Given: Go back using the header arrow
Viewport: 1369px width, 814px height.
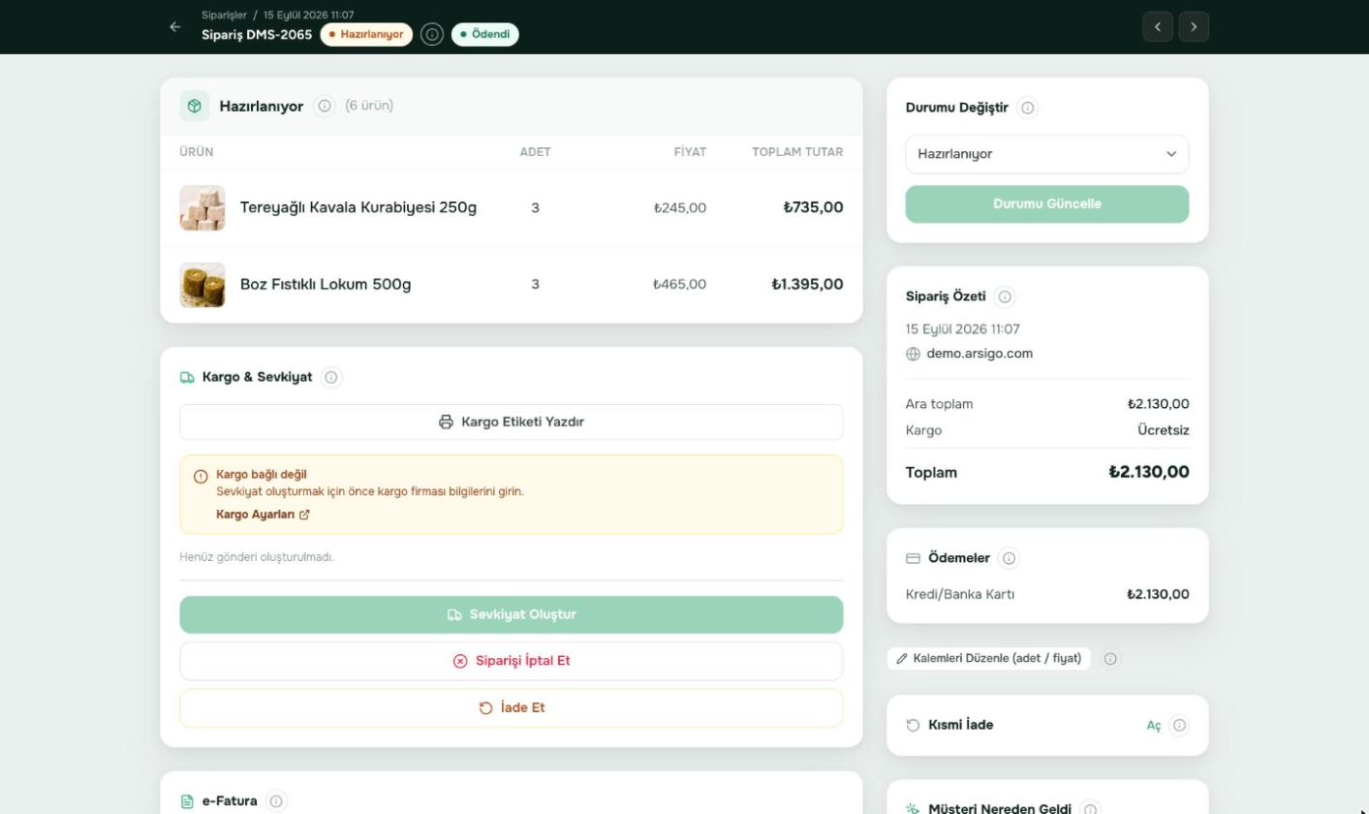Looking at the screenshot, I should point(175,27).
